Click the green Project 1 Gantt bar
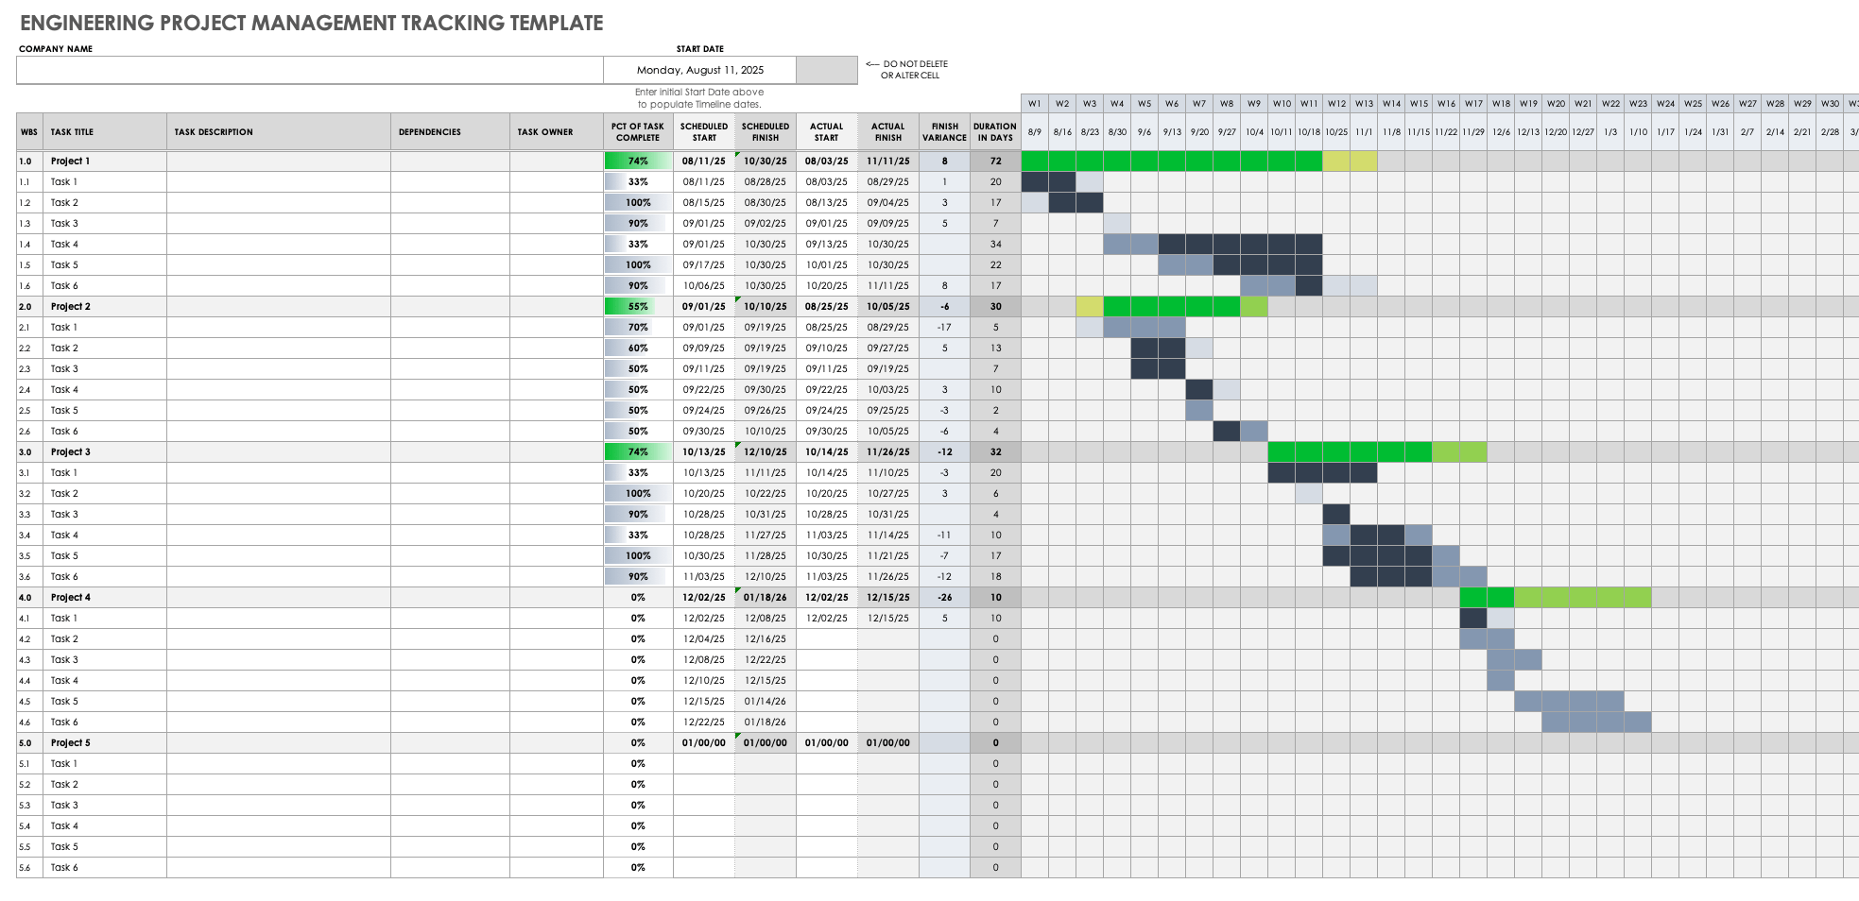The height and width of the screenshot is (901, 1859). pyautogui.click(x=1172, y=161)
